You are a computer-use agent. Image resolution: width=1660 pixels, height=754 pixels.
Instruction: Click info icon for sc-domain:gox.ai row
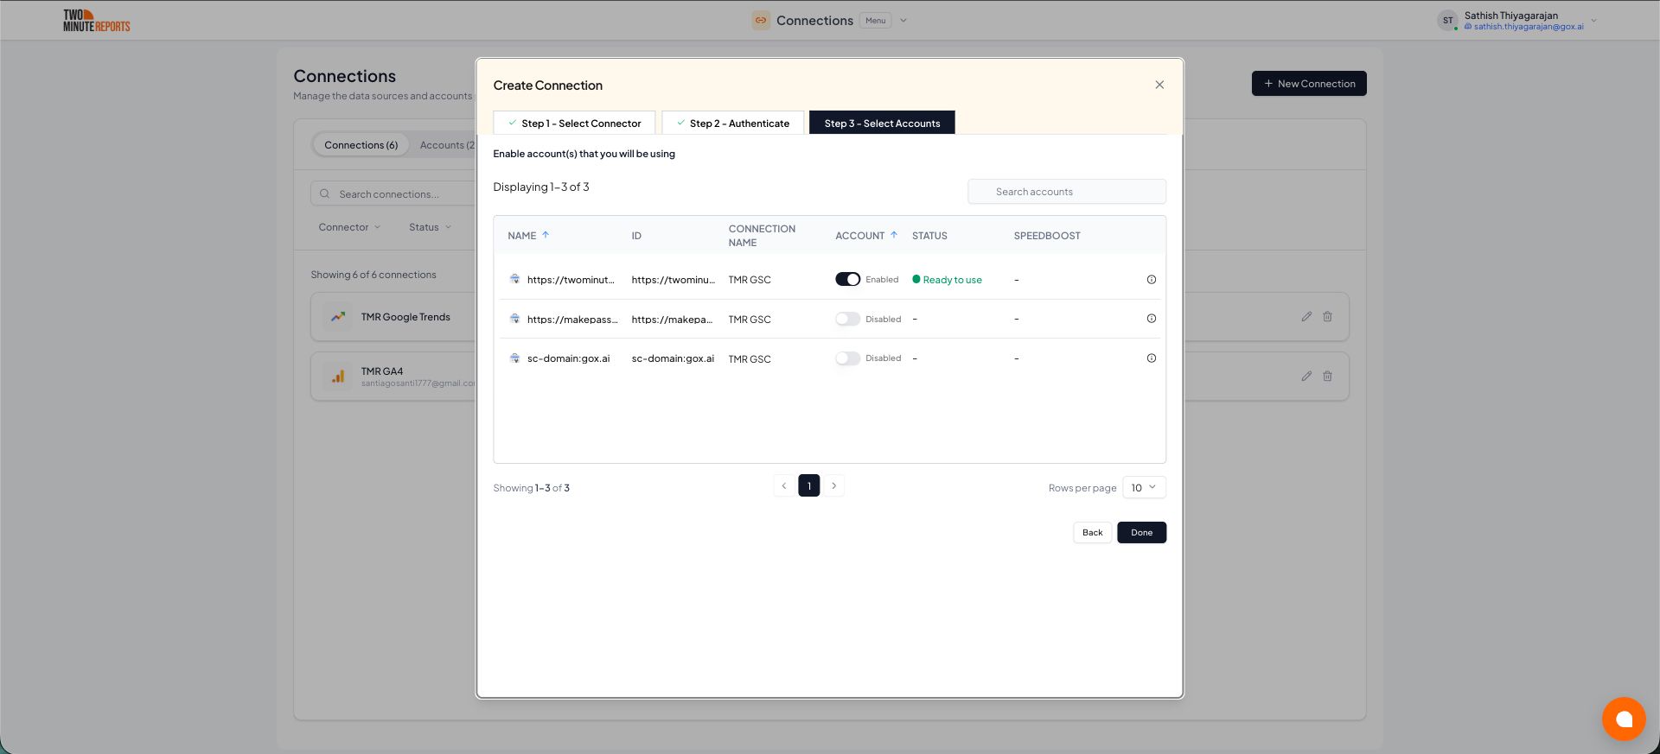coord(1151,358)
